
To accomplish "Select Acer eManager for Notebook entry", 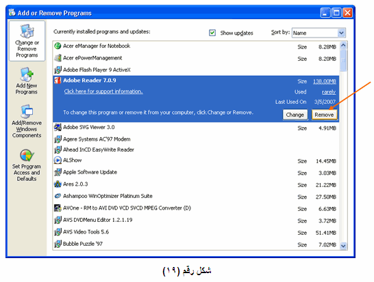I will point(196,46).
